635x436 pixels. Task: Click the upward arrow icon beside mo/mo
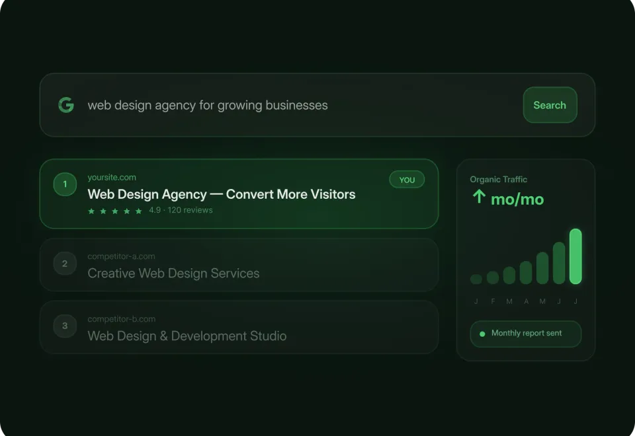(479, 197)
